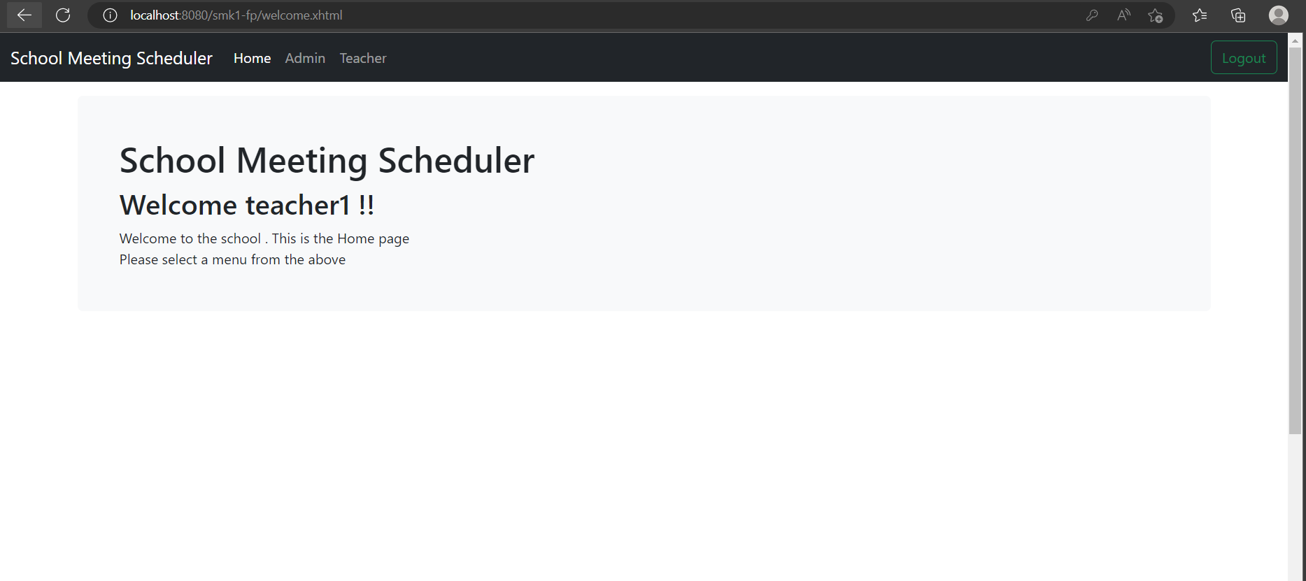1306x581 pixels.
Task: Click the School Meeting Scheduler brand link
Action: (x=111, y=58)
